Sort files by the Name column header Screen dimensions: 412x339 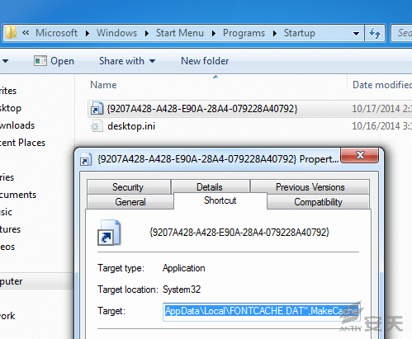click(x=103, y=85)
